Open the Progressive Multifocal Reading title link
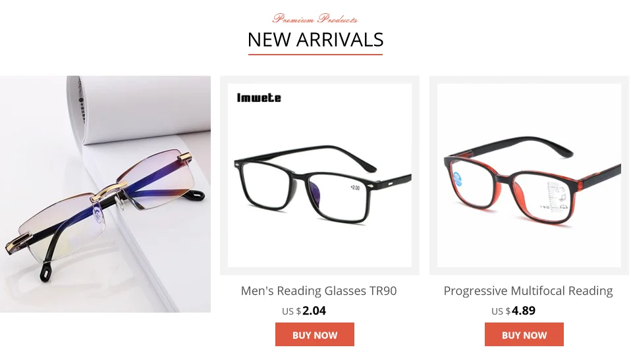Viewport: 631px width, 362px height. 528,290
